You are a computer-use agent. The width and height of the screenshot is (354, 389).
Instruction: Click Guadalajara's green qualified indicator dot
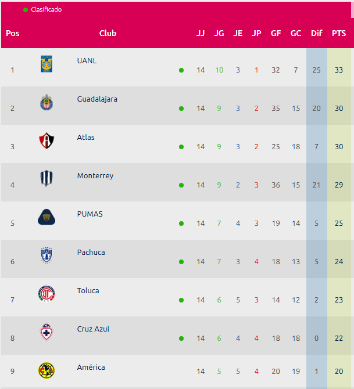tap(181, 109)
